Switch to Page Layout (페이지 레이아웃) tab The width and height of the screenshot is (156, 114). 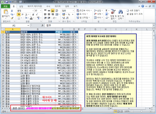click(35, 6)
